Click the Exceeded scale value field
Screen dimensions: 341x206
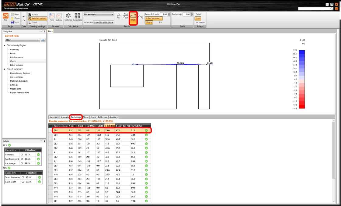point(164,14)
